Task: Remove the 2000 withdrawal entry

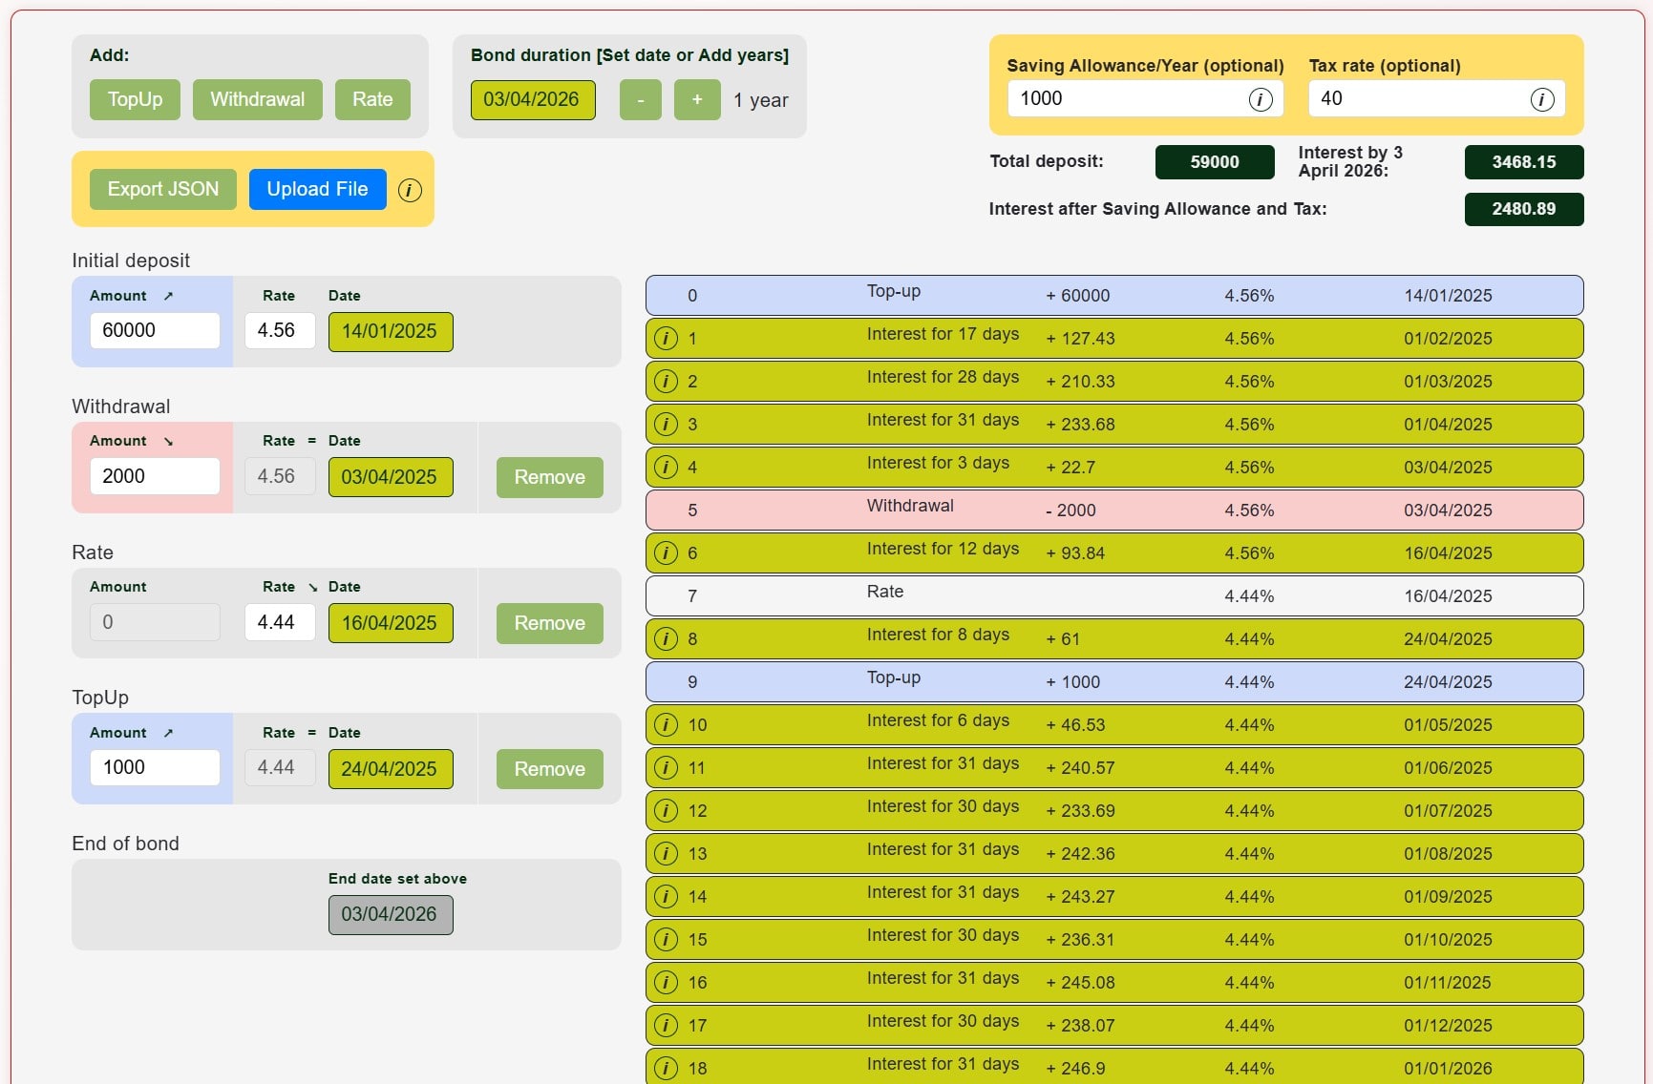Action: 549,477
